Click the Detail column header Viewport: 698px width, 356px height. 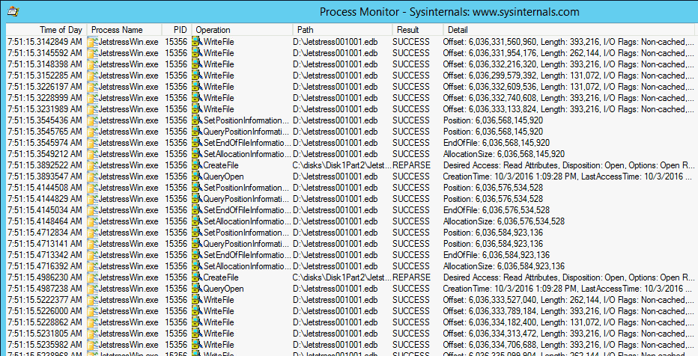[568, 30]
